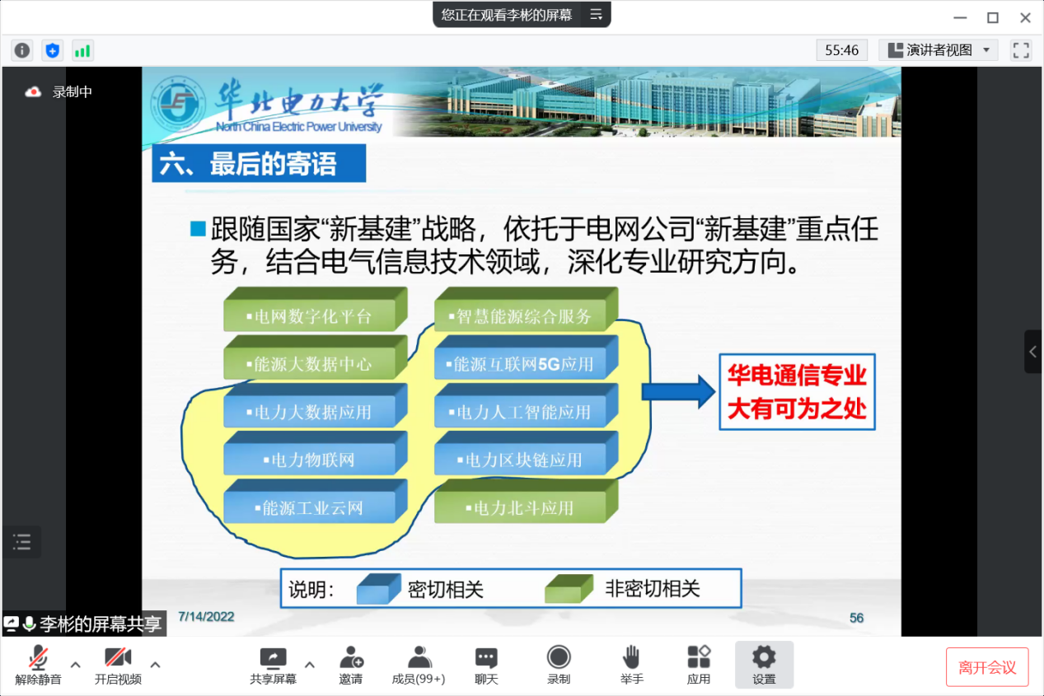Enter full screen mode
Screen dimensions: 1044x696
[x=1021, y=50]
